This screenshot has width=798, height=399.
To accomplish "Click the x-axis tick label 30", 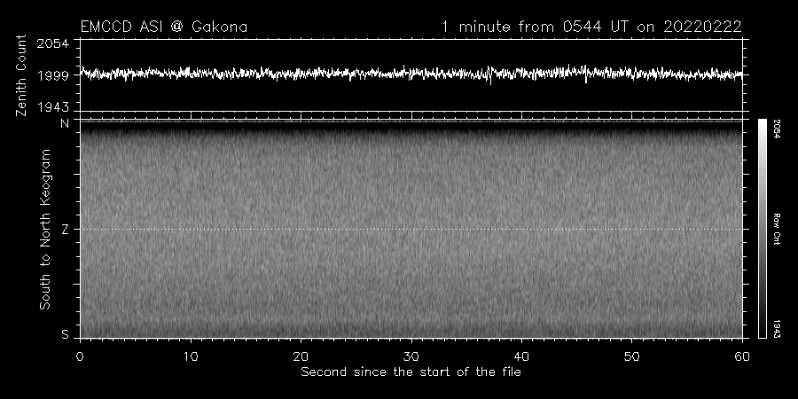I will click(411, 356).
